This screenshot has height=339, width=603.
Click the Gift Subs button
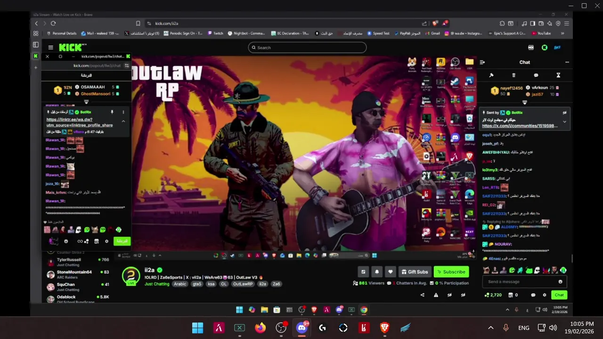[415, 272]
